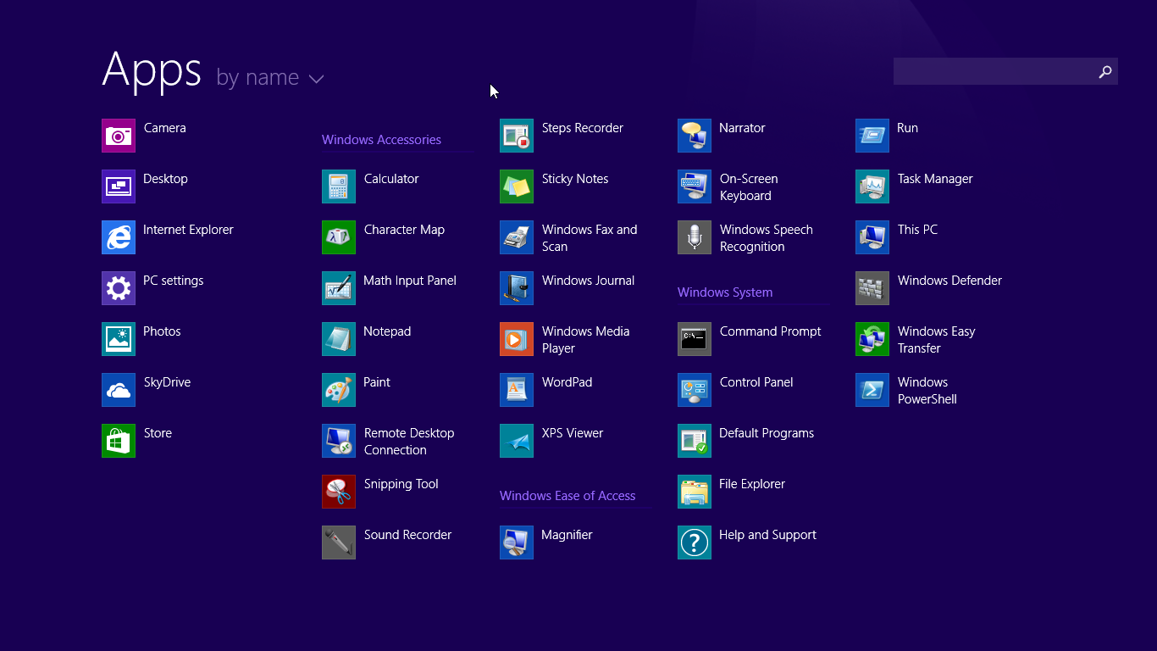This screenshot has width=1157, height=651.
Task: Open the SkyDrive cloud icon
Action: pos(119,390)
